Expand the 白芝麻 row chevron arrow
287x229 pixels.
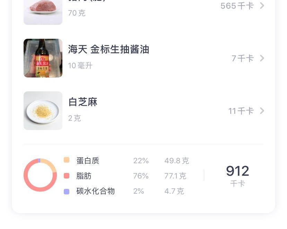(262, 111)
